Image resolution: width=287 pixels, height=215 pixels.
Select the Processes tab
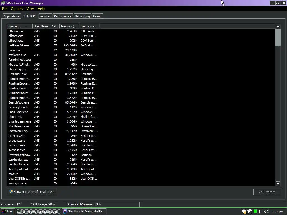point(29,16)
